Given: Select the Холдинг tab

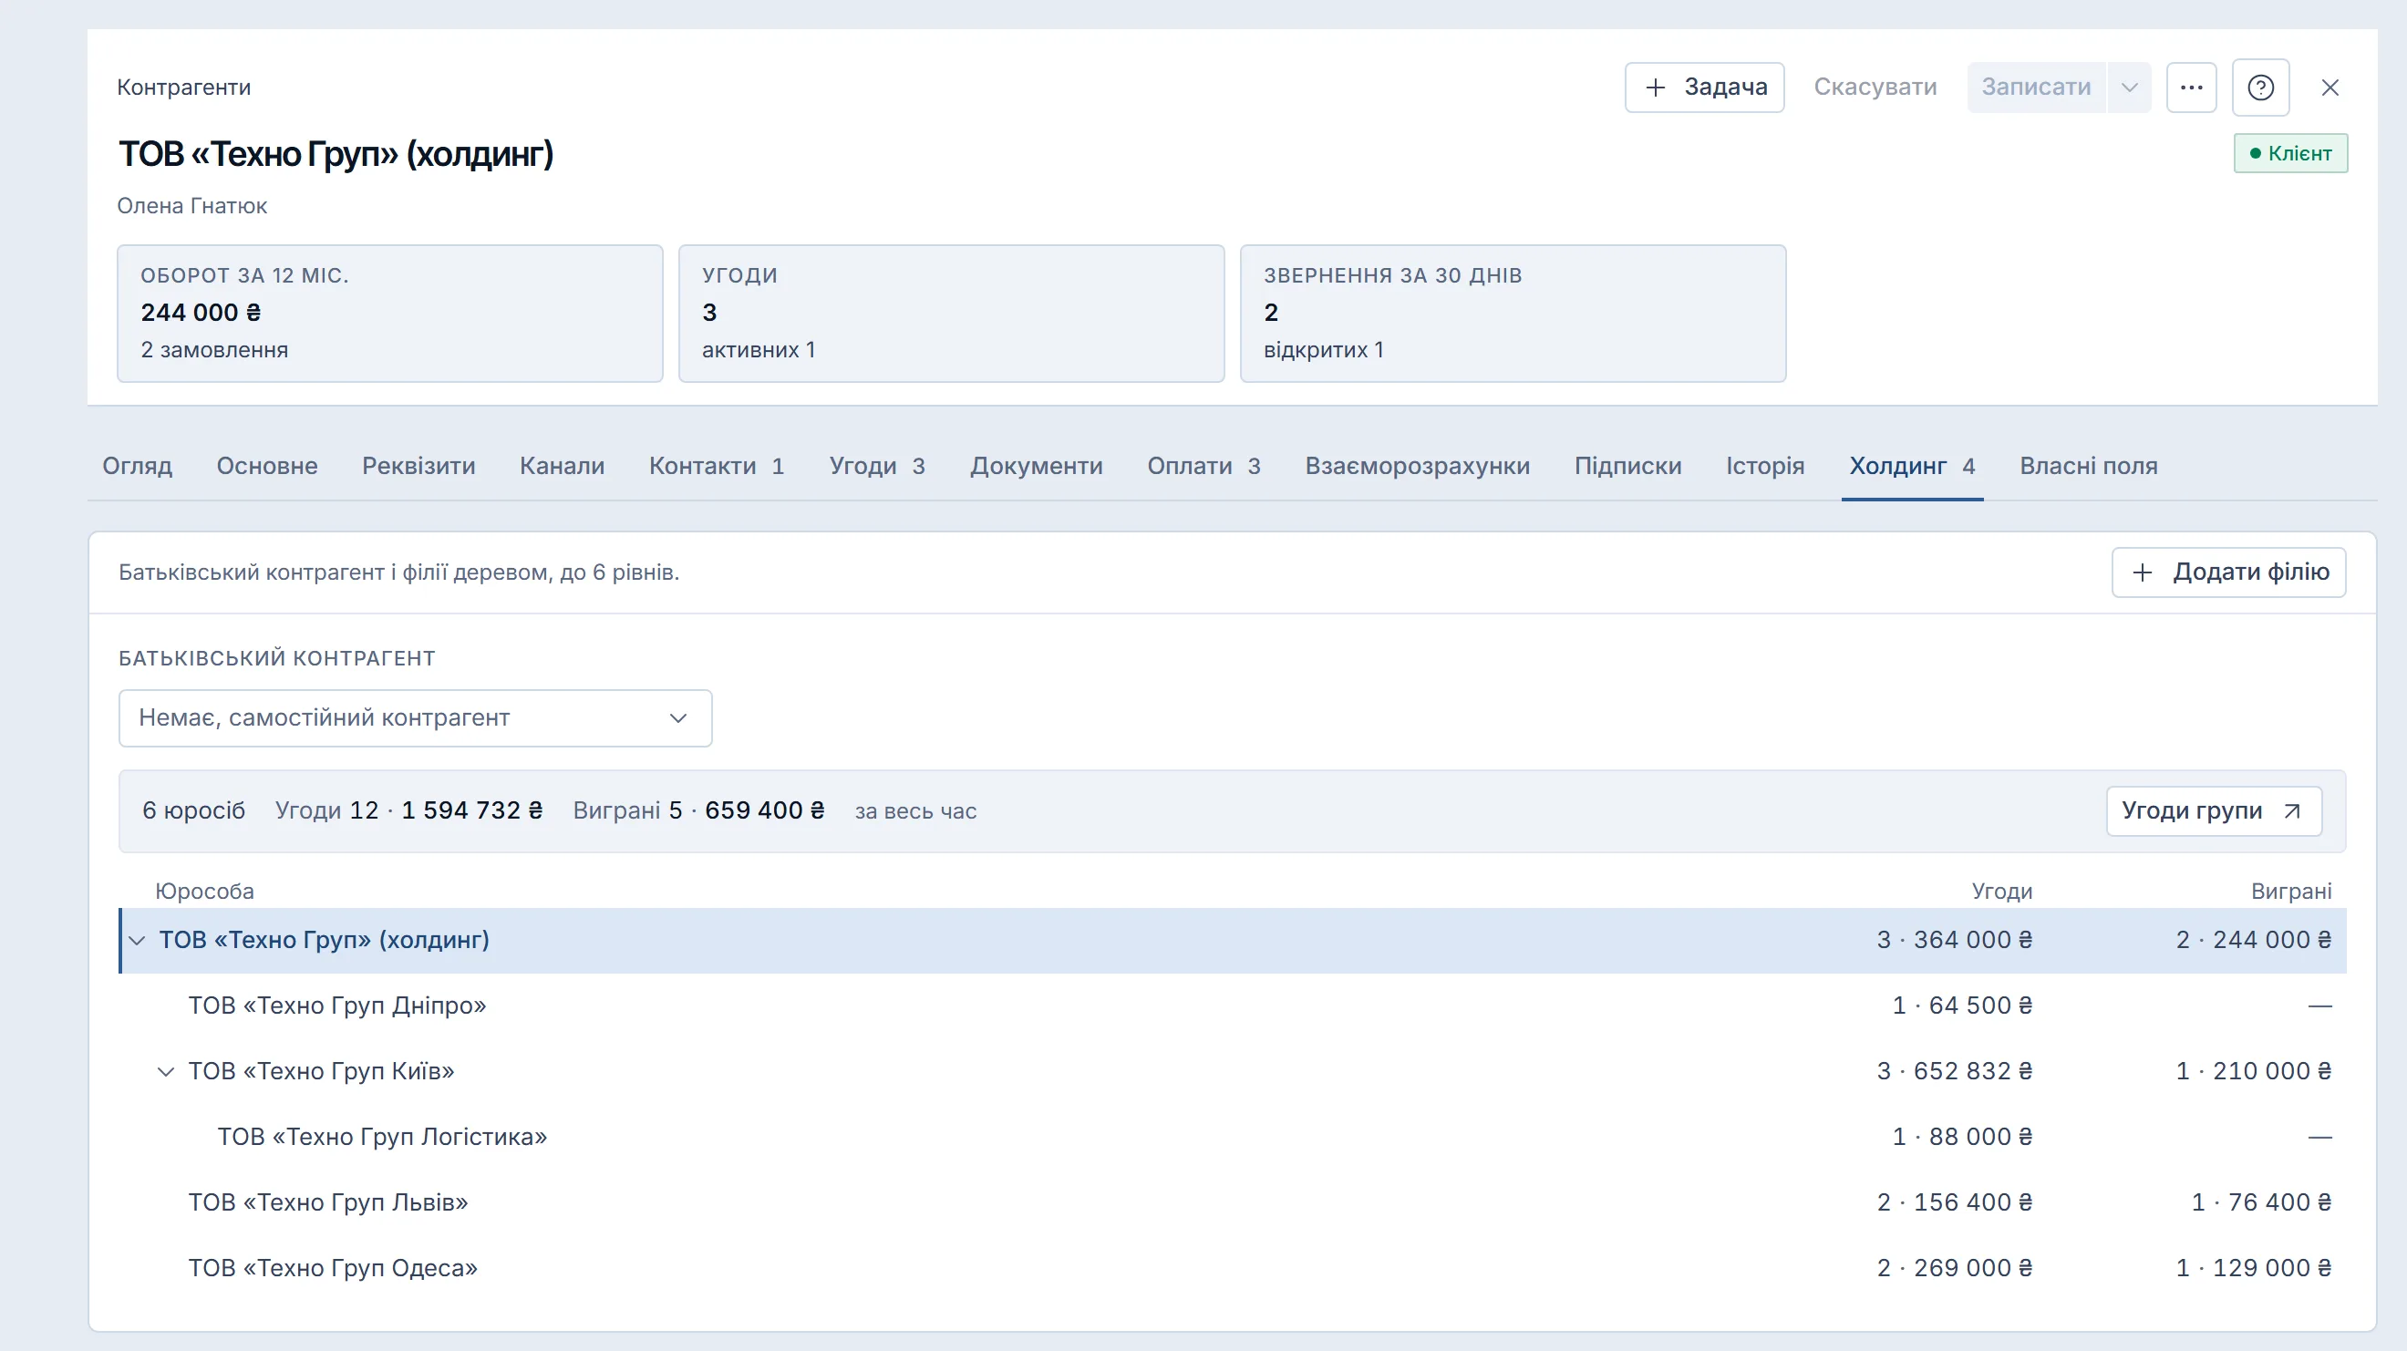Looking at the screenshot, I should pos(1912,465).
